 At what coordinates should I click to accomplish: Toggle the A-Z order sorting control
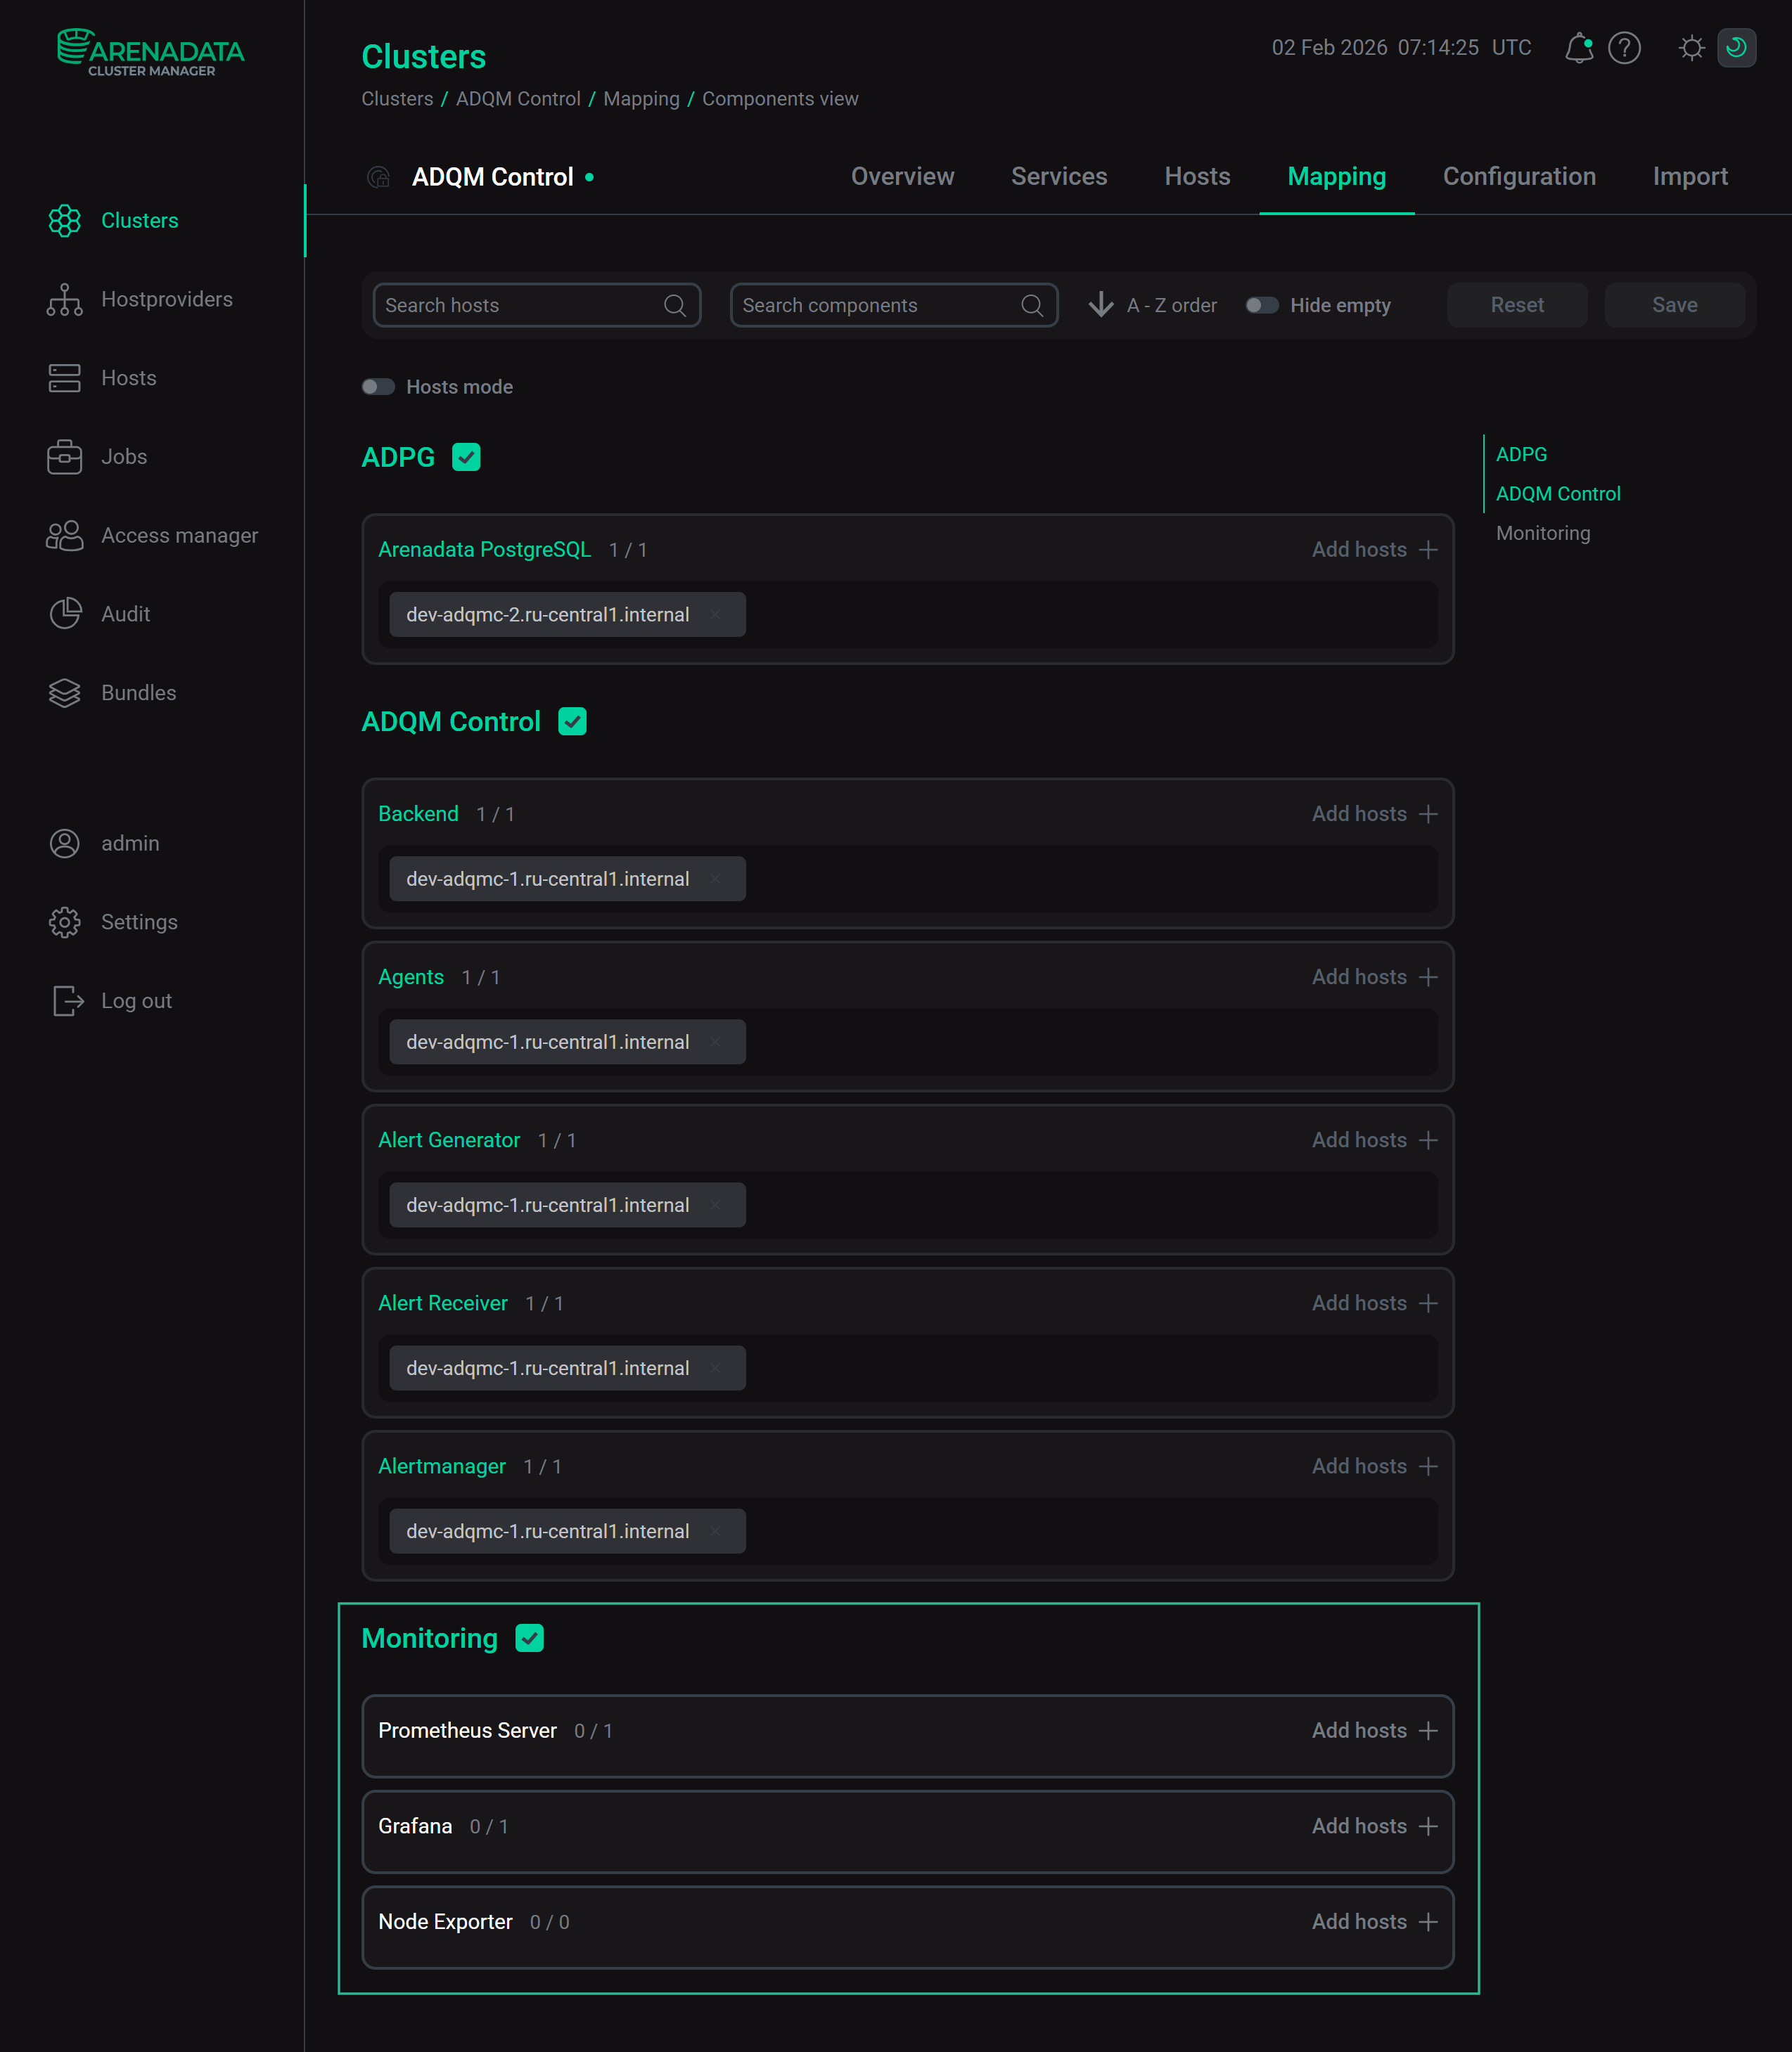(1151, 305)
